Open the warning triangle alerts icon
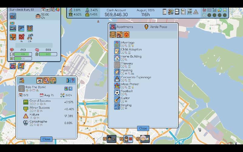This screenshot has width=243, height=152. 196,12
